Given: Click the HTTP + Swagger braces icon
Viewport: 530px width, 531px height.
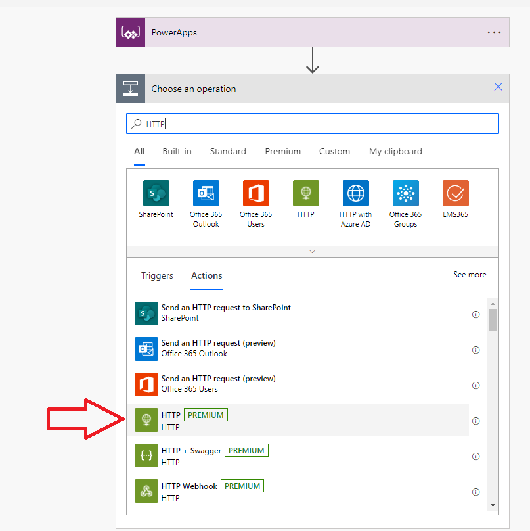Looking at the screenshot, I should (146, 455).
